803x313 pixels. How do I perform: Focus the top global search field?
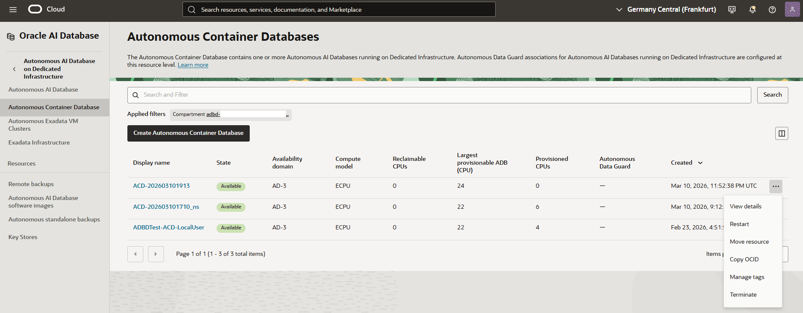[x=339, y=9]
